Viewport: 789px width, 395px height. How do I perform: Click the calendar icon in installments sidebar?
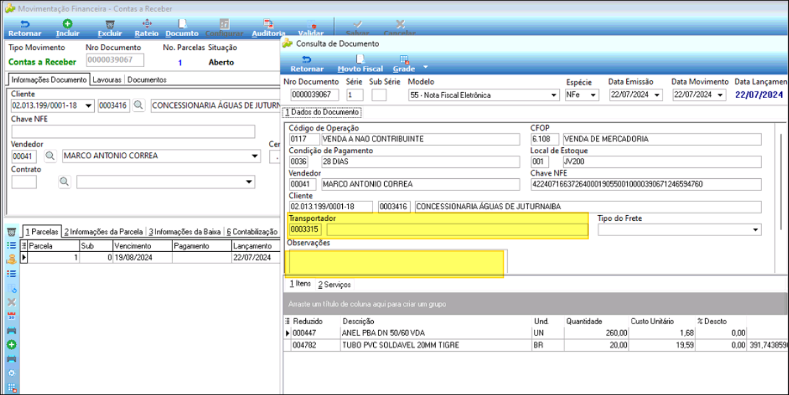tap(11, 316)
